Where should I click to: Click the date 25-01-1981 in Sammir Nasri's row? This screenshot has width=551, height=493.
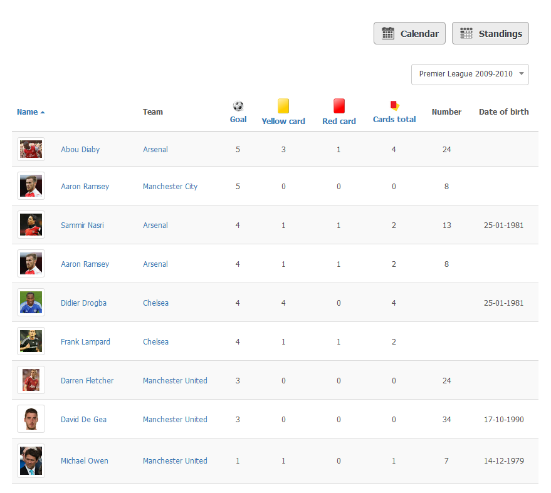click(504, 226)
